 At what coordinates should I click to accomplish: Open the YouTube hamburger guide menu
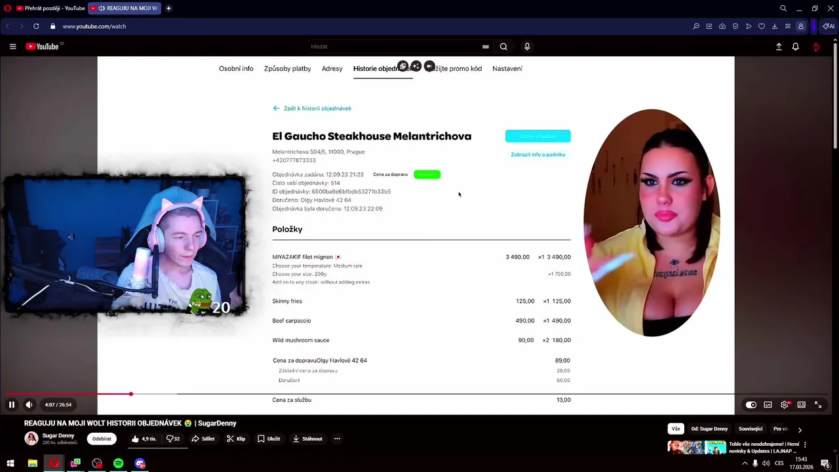coord(12,47)
